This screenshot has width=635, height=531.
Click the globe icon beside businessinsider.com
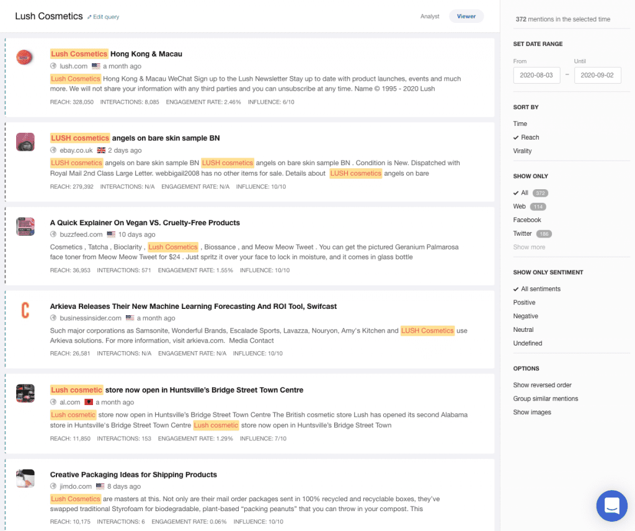pyautogui.click(x=53, y=318)
